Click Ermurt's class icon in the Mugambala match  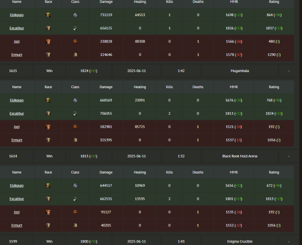pyautogui.click(x=75, y=140)
